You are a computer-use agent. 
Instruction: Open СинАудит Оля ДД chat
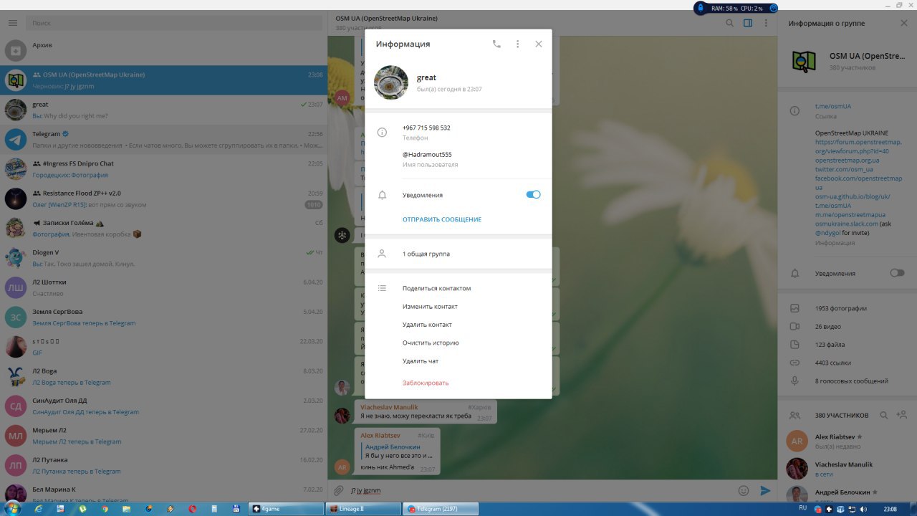tap(164, 406)
